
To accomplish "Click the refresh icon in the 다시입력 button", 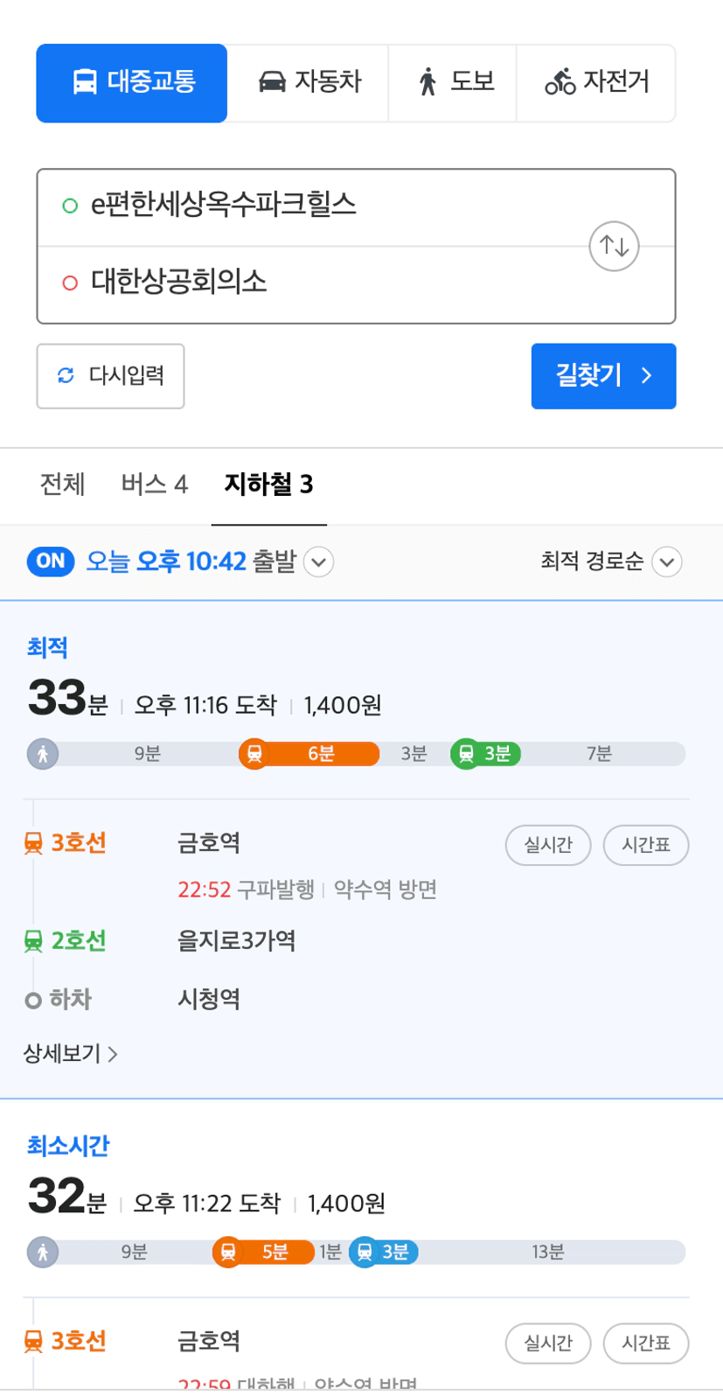I will [66, 376].
